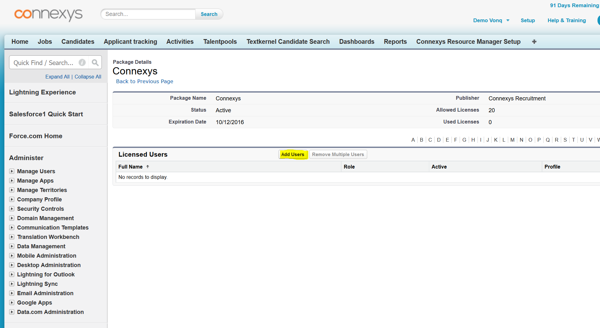Click the plus icon to add a tab
The image size is (600, 328).
[534, 42]
